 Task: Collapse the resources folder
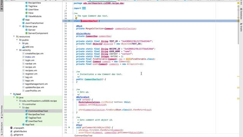[14, 37]
